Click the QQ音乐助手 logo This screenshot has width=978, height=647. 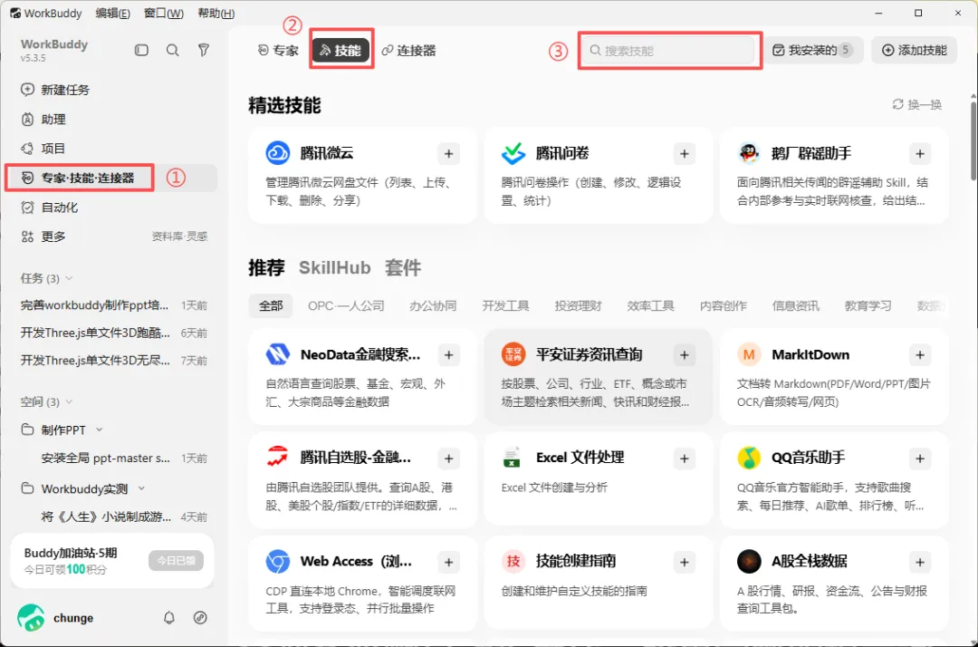coord(749,458)
